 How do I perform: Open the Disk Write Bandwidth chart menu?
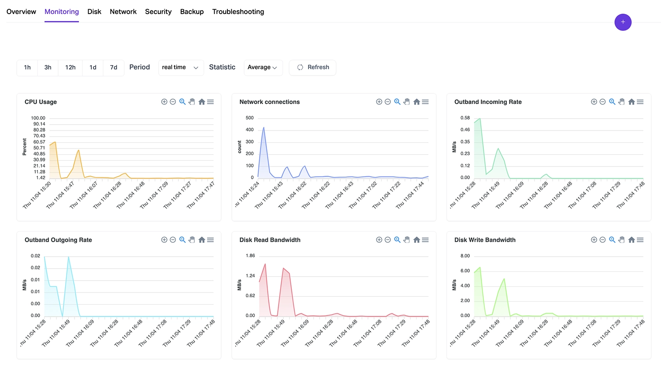click(640, 240)
